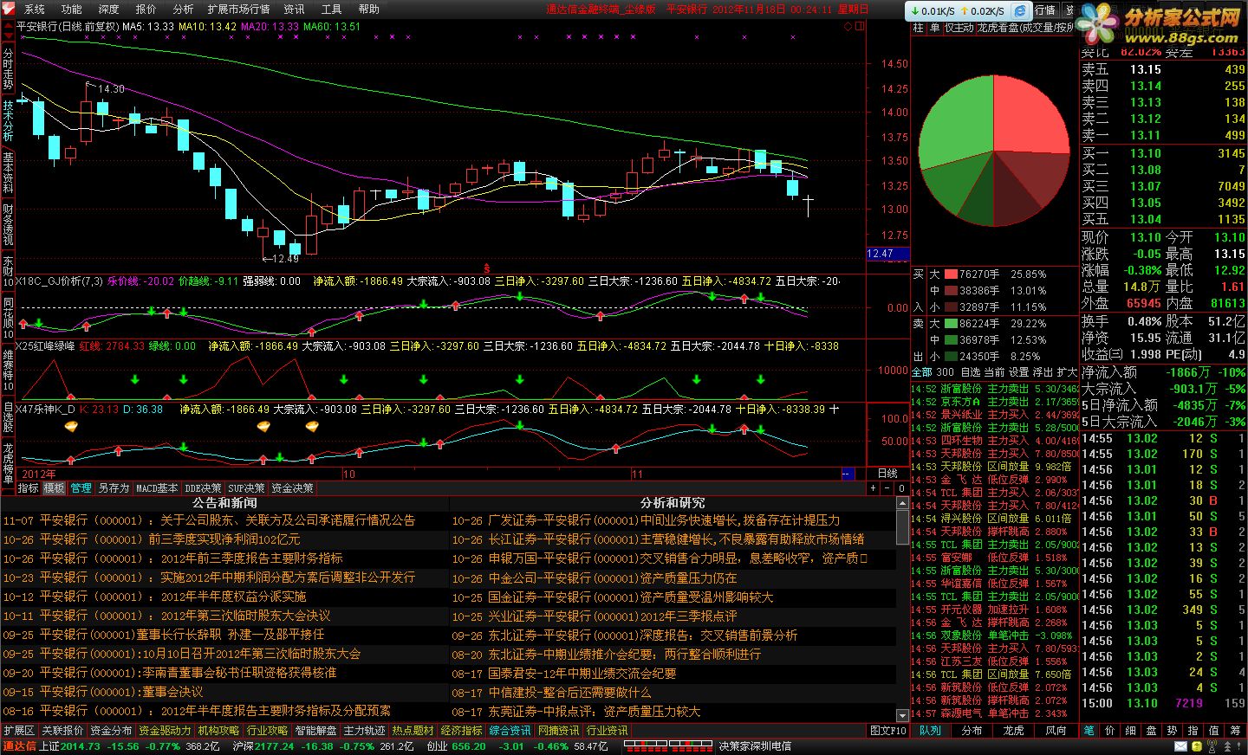Click the diamond icon atop the main chart
The width and height of the screenshot is (1248, 755).
click(x=848, y=27)
